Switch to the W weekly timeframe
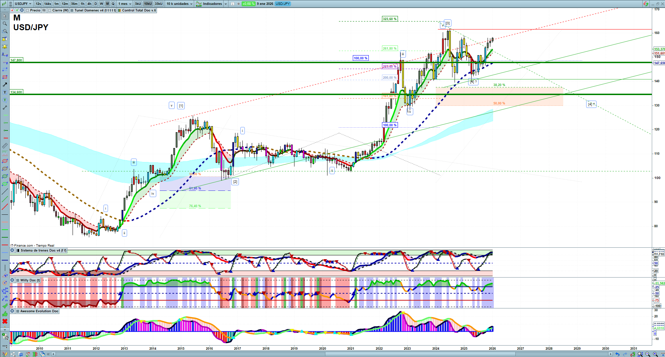The height and width of the screenshot is (357, 665). (101, 3)
